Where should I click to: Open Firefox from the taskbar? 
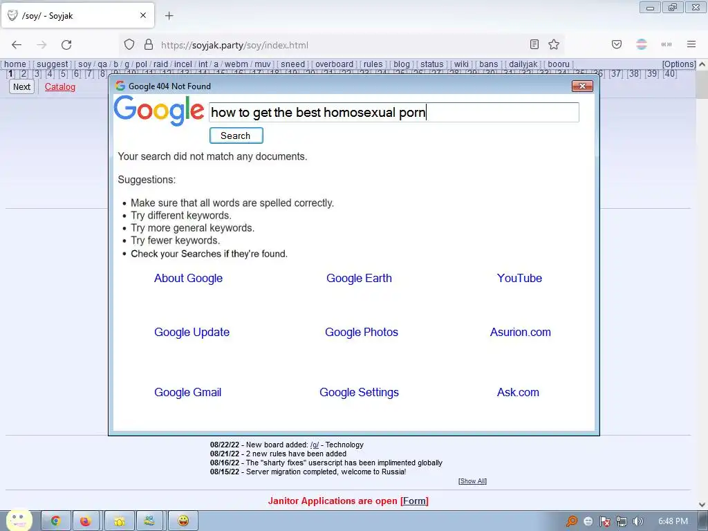coord(86,521)
